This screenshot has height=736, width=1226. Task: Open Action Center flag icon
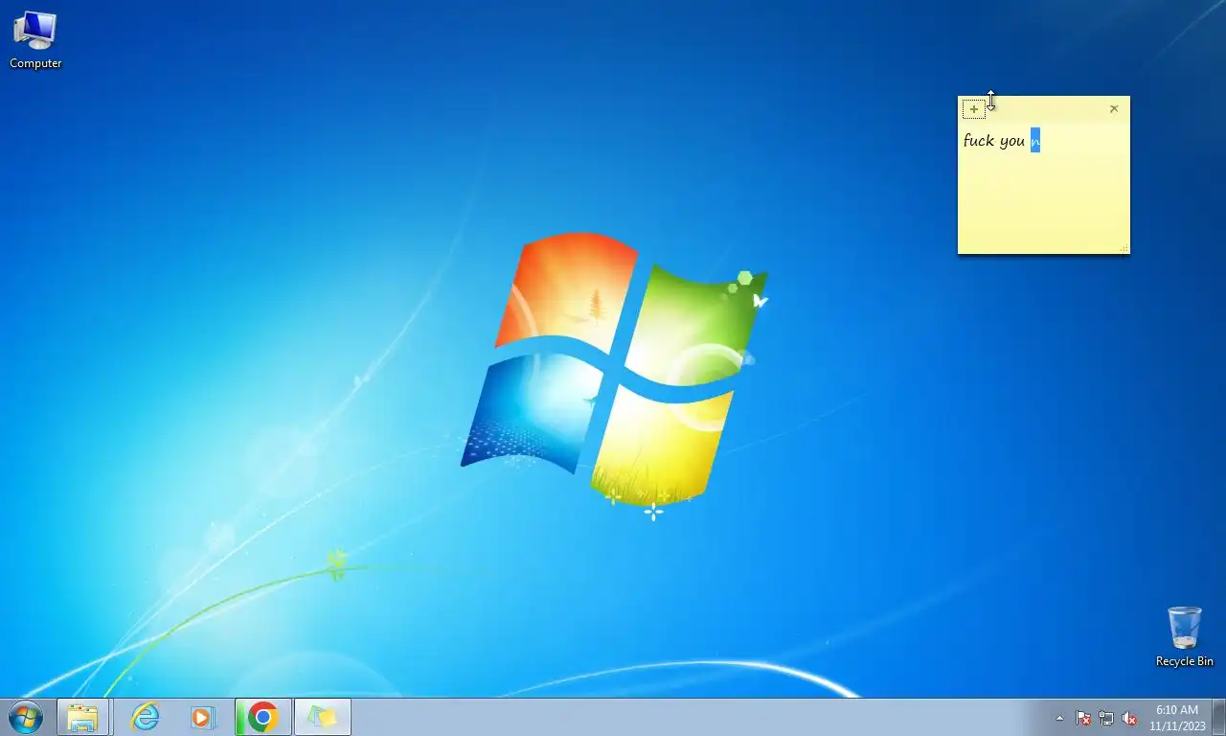point(1083,718)
